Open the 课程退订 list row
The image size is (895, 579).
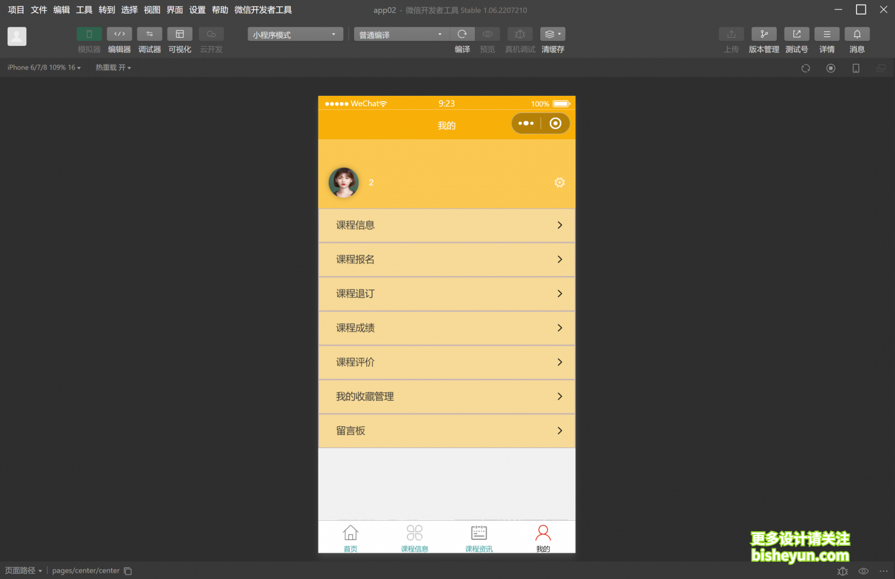(x=447, y=293)
